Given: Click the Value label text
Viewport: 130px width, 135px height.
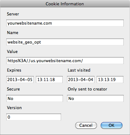Looking at the screenshot, I should coord(12,51).
